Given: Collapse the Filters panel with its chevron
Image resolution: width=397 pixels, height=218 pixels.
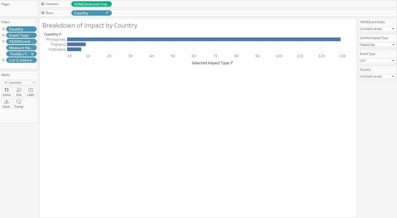Looking at the screenshot, I should (x=35, y=22).
